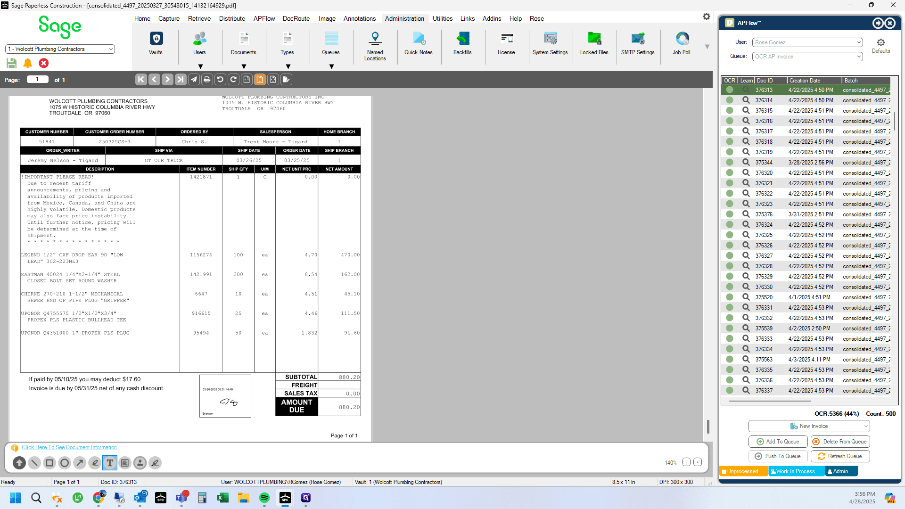Open the company selector 1 - Wolcott Plumbing Contractors
The height and width of the screenshot is (509, 905).
(x=60, y=49)
